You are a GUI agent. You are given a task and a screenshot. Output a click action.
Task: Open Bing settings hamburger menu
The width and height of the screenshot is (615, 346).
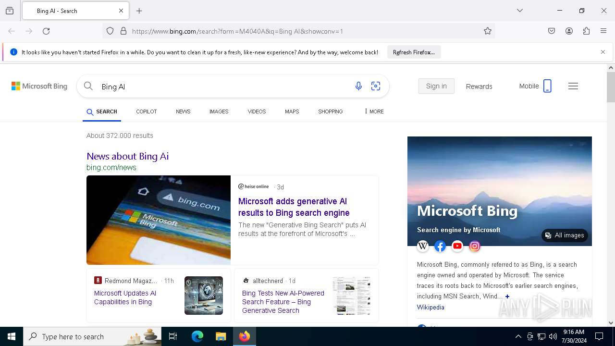tap(573, 86)
